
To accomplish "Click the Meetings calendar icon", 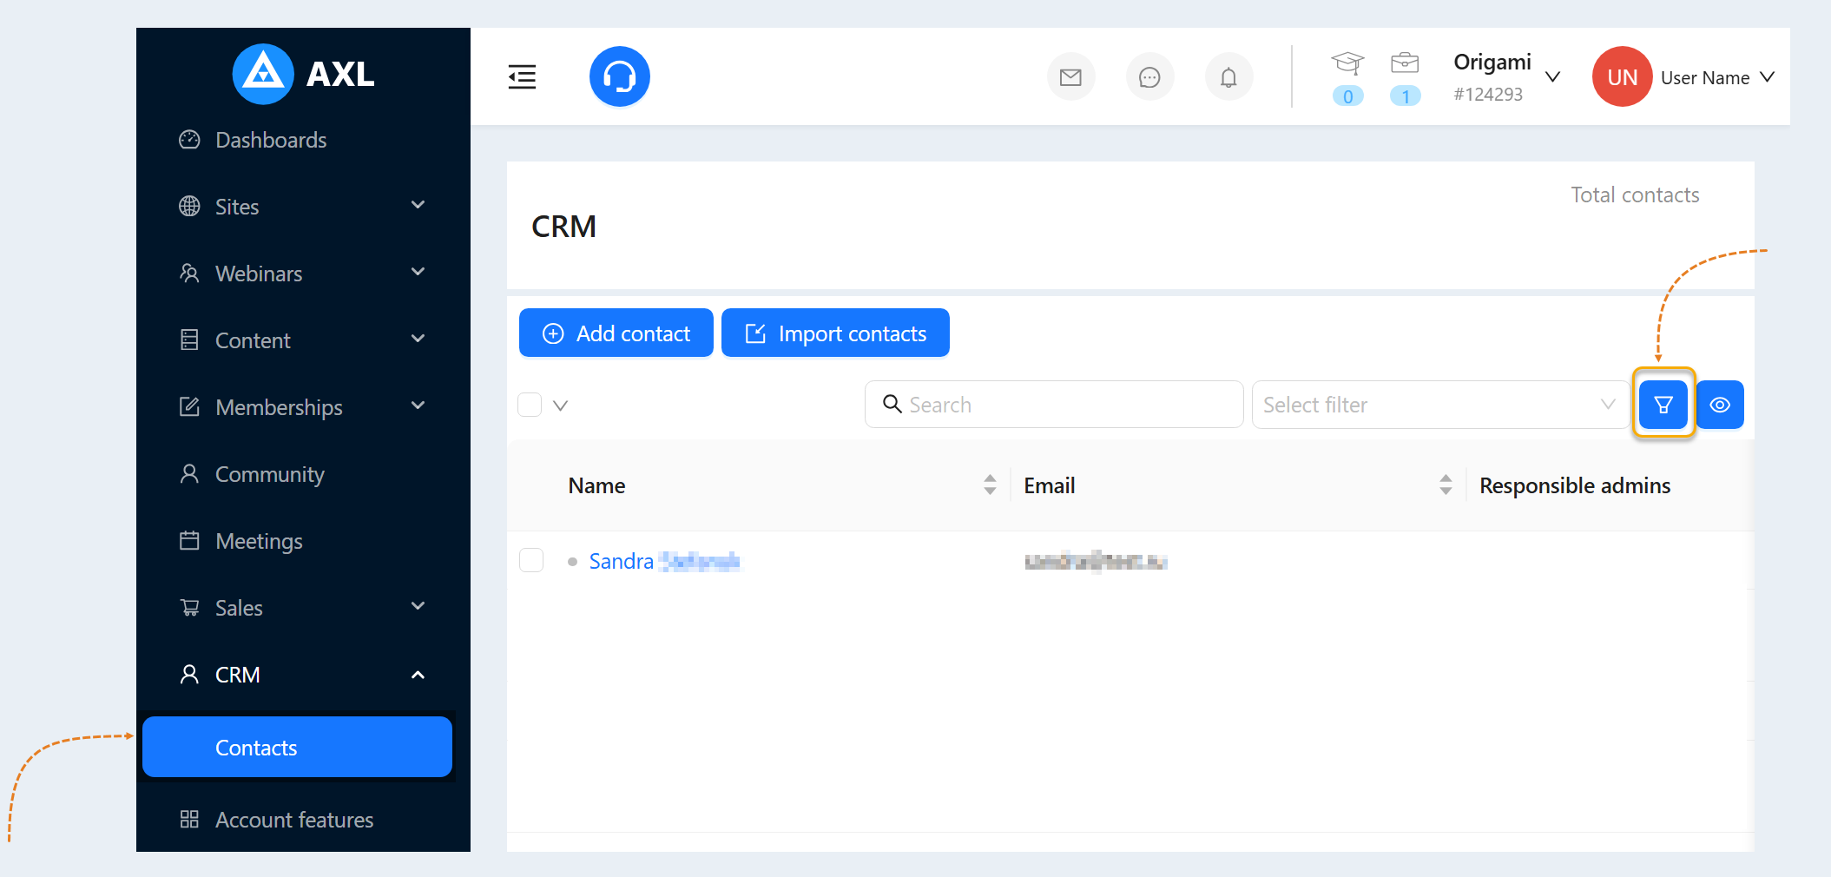I will click(189, 541).
